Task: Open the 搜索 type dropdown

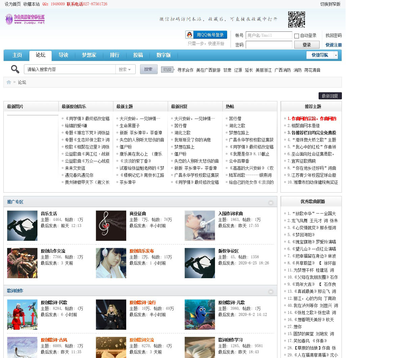Action: click(x=125, y=69)
